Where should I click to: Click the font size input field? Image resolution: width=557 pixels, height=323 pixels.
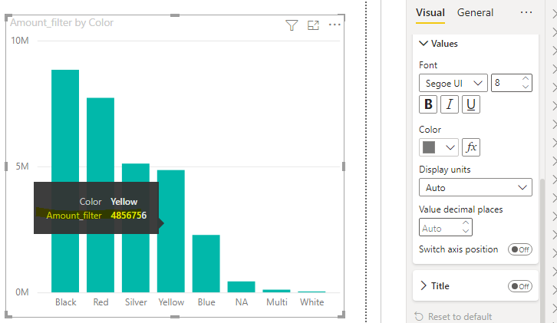click(x=506, y=83)
